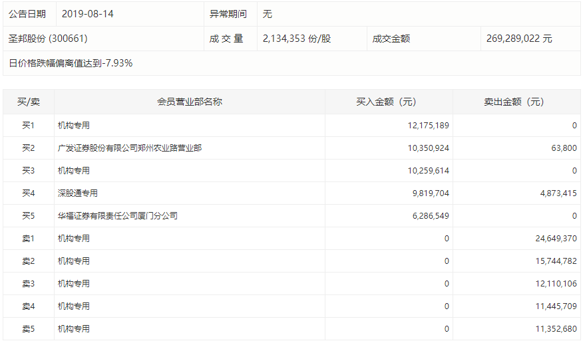
Task: Click 机构专用 in the 买1 row
Action: (74, 126)
